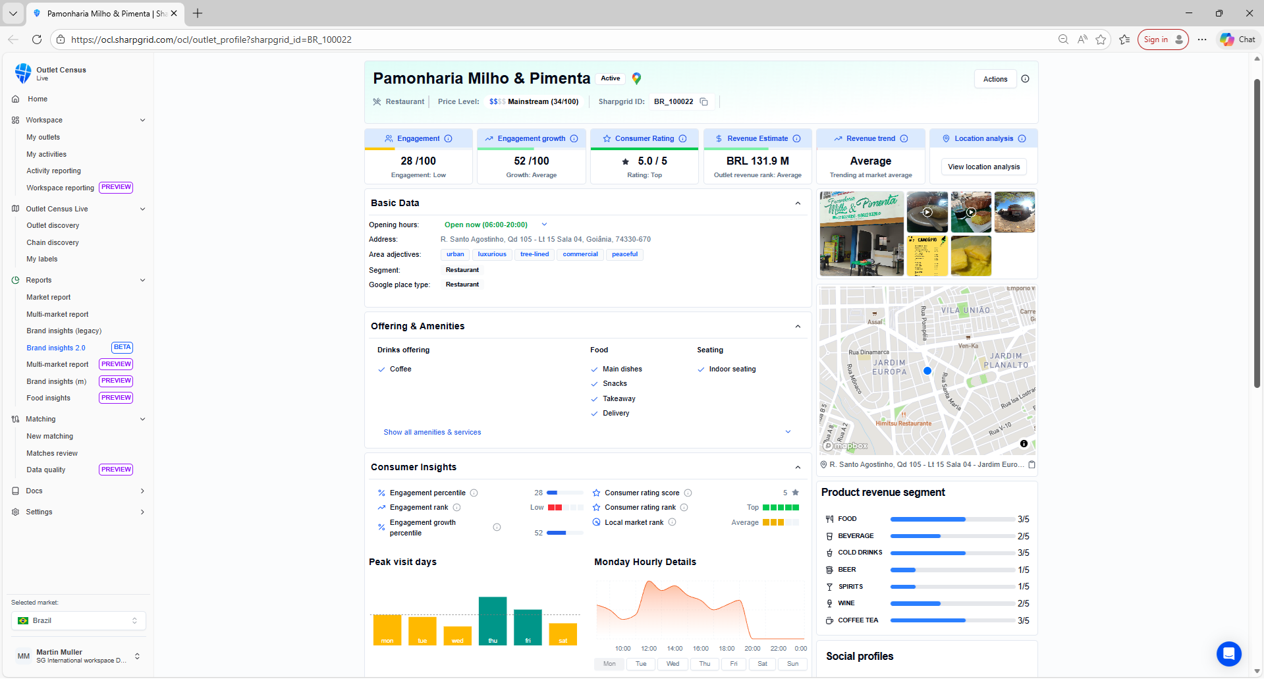Open the Google Maps pin icon beside outlet name
The height and width of the screenshot is (679, 1264).
point(636,78)
